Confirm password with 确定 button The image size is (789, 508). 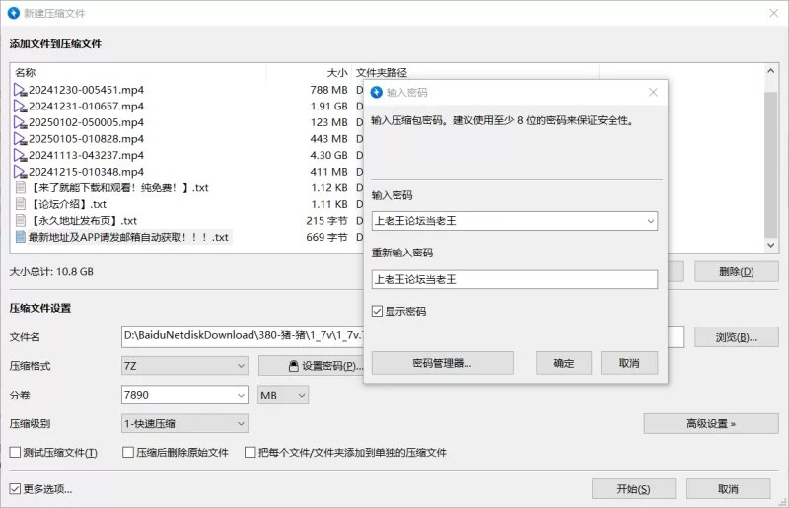coord(563,363)
